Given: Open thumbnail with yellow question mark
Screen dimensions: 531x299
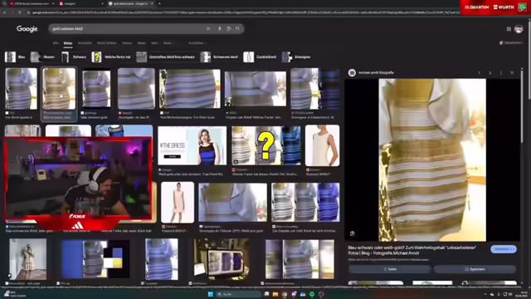Looking at the screenshot, I should [265, 146].
